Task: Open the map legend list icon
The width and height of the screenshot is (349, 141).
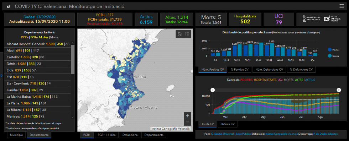Action: pos(187,34)
